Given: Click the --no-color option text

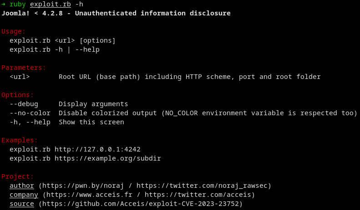Looking at the screenshot, I should point(30,113).
